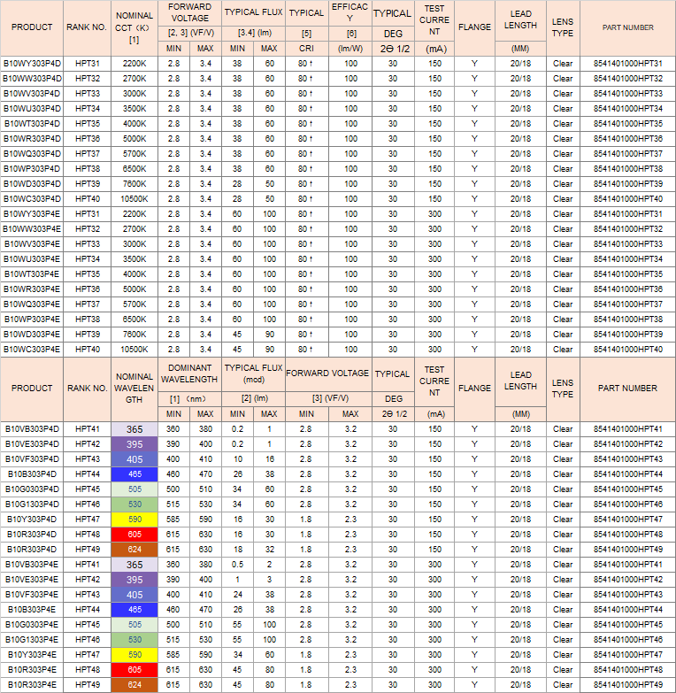Click the EFFICACY column header
Viewport: 676px width, 693px height.
point(350,12)
